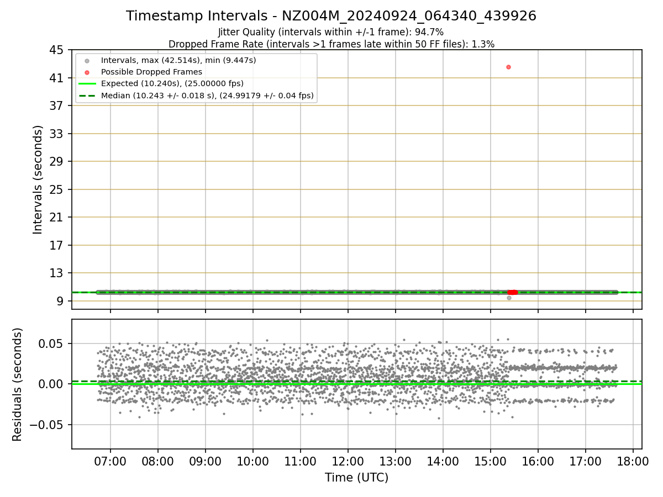Click the y-axis tick label '29'

[x=56, y=162]
